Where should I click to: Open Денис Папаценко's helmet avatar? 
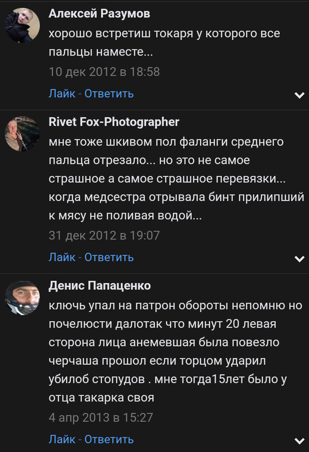(x=22, y=298)
